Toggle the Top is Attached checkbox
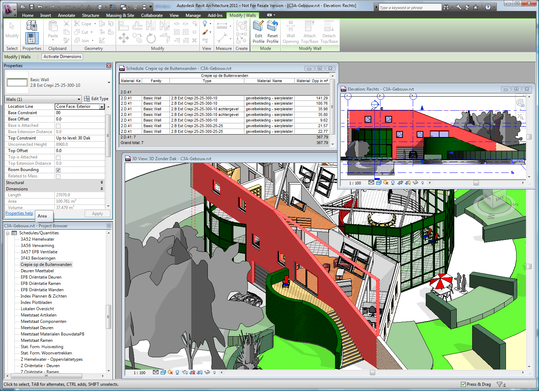This screenshot has width=539, height=391. 58,157
